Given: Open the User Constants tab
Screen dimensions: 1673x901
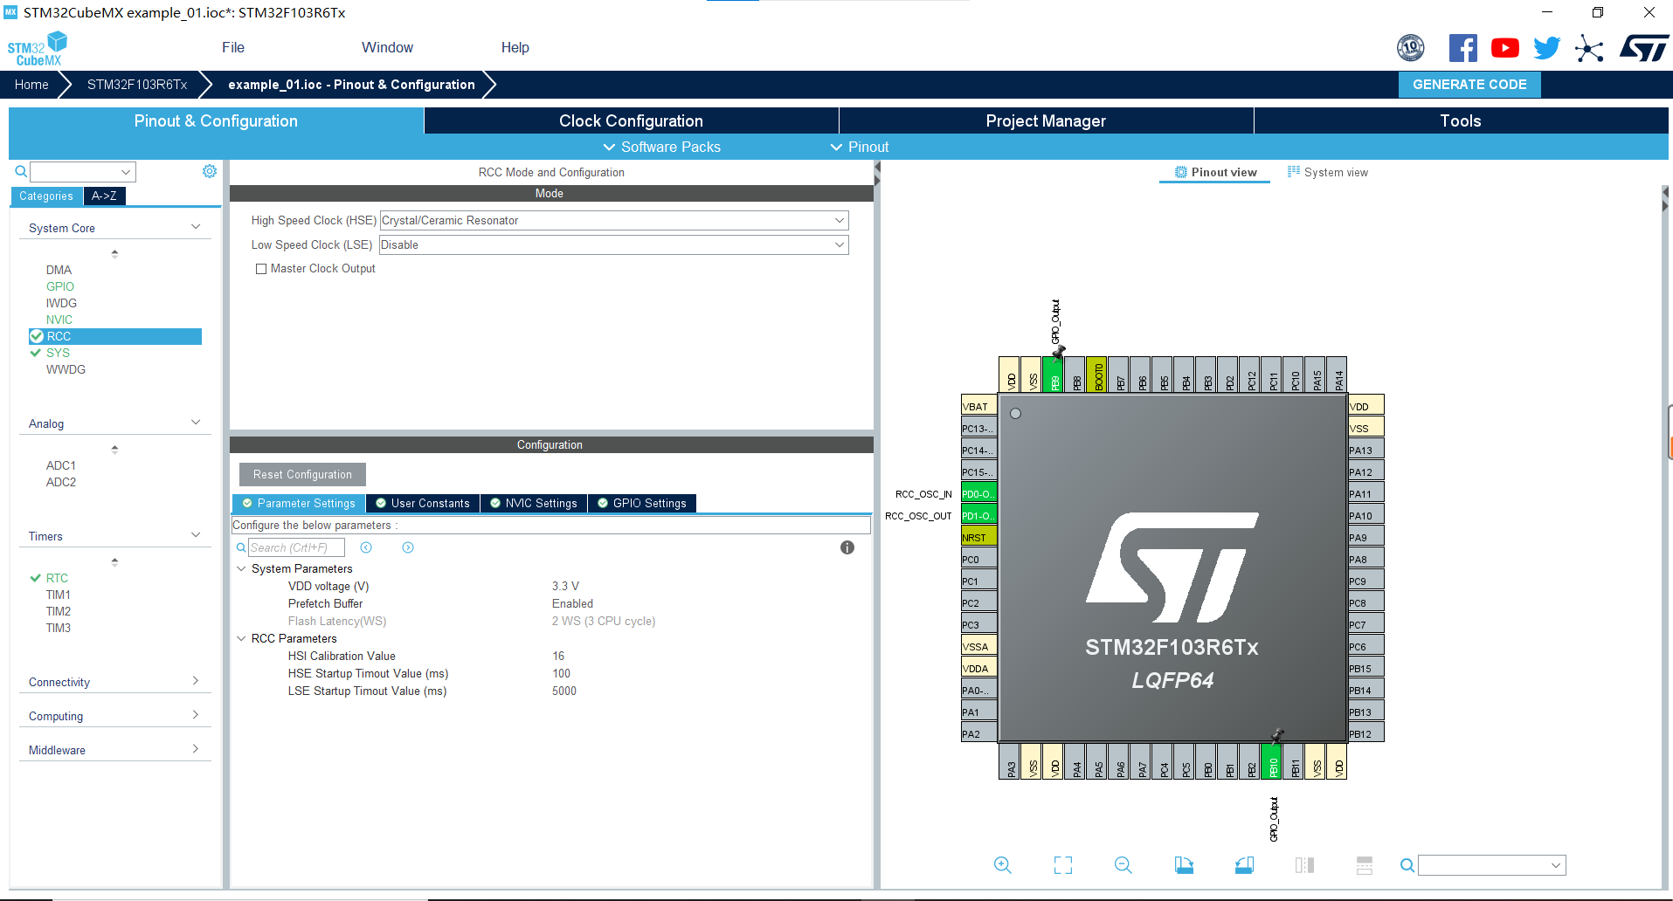Looking at the screenshot, I should (422, 503).
